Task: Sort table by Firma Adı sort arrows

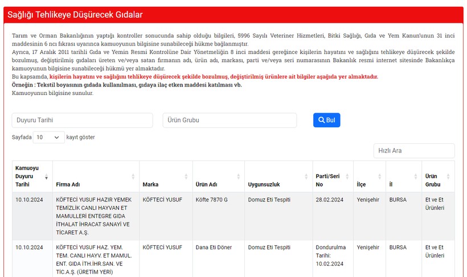Action: (133, 177)
